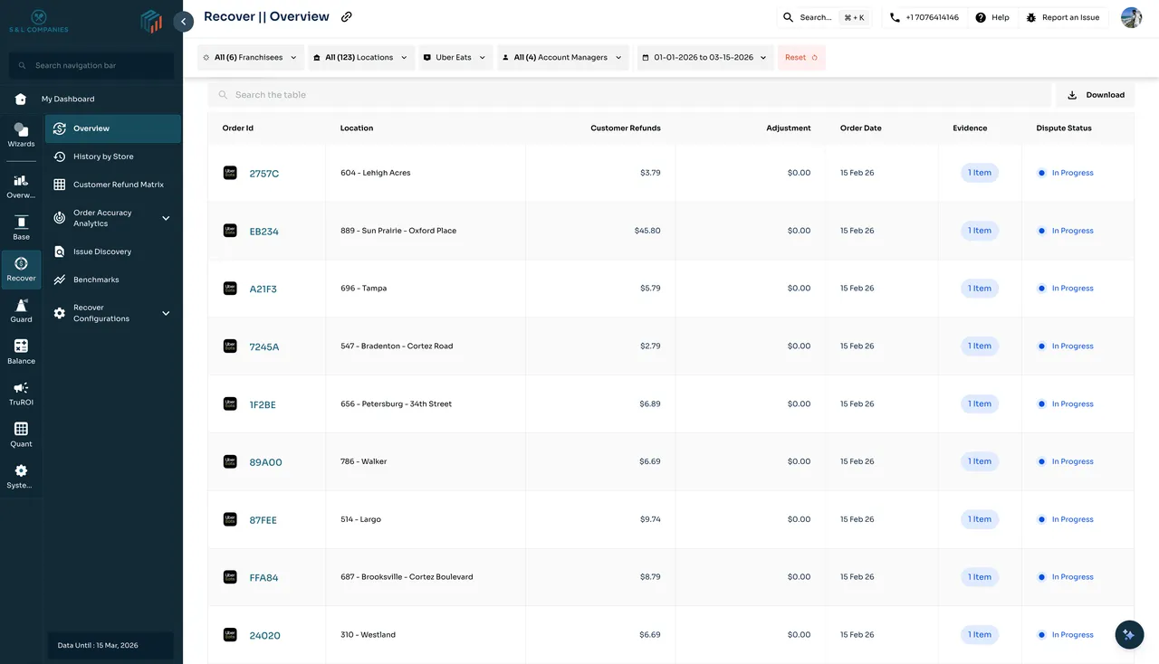Open the AI assistant sparkle button

tap(1129, 635)
